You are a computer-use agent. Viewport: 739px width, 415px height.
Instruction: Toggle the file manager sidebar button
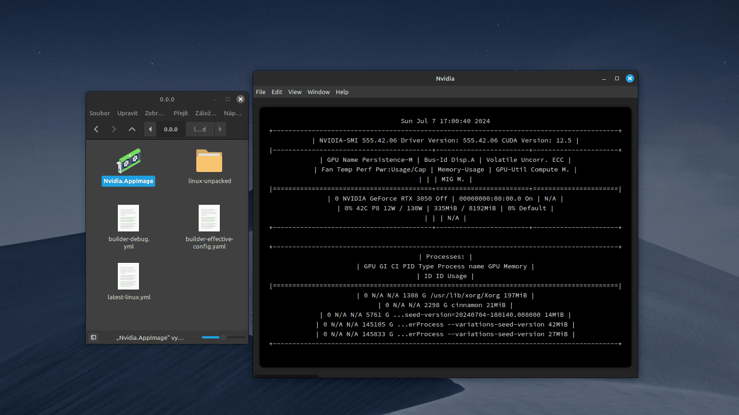93,338
